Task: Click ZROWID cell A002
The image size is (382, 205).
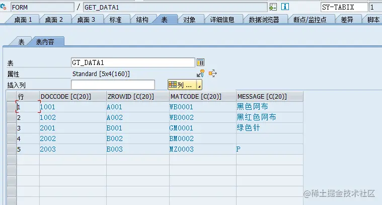Action: coord(137,117)
